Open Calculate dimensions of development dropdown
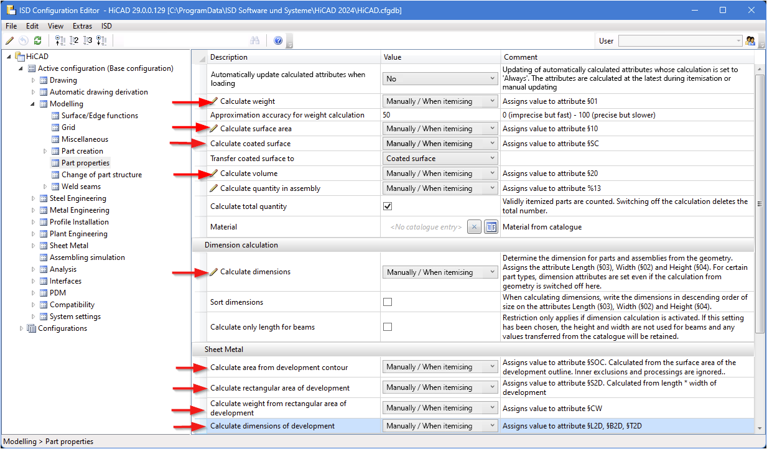Screen dimensions: 767x449 click(440, 426)
